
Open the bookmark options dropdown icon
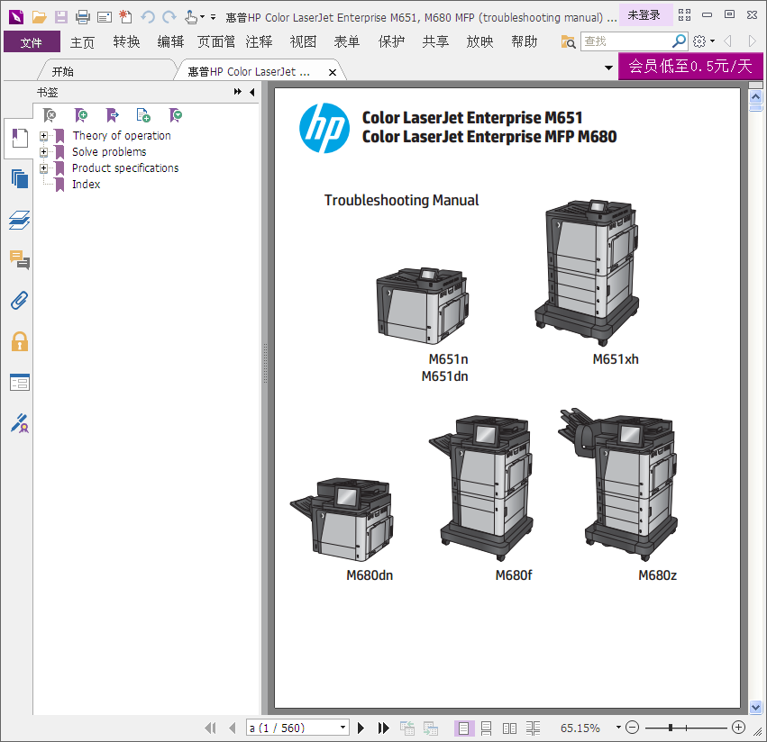[175, 115]
